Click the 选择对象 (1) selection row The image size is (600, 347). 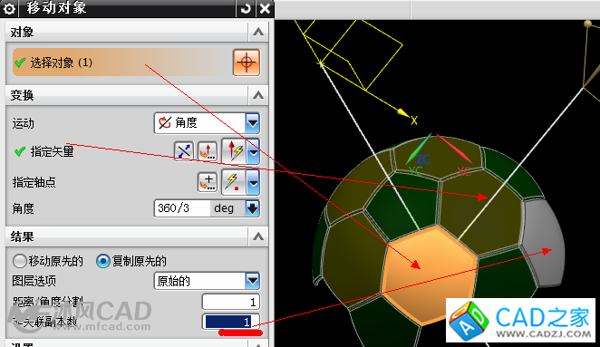(121, 62)
